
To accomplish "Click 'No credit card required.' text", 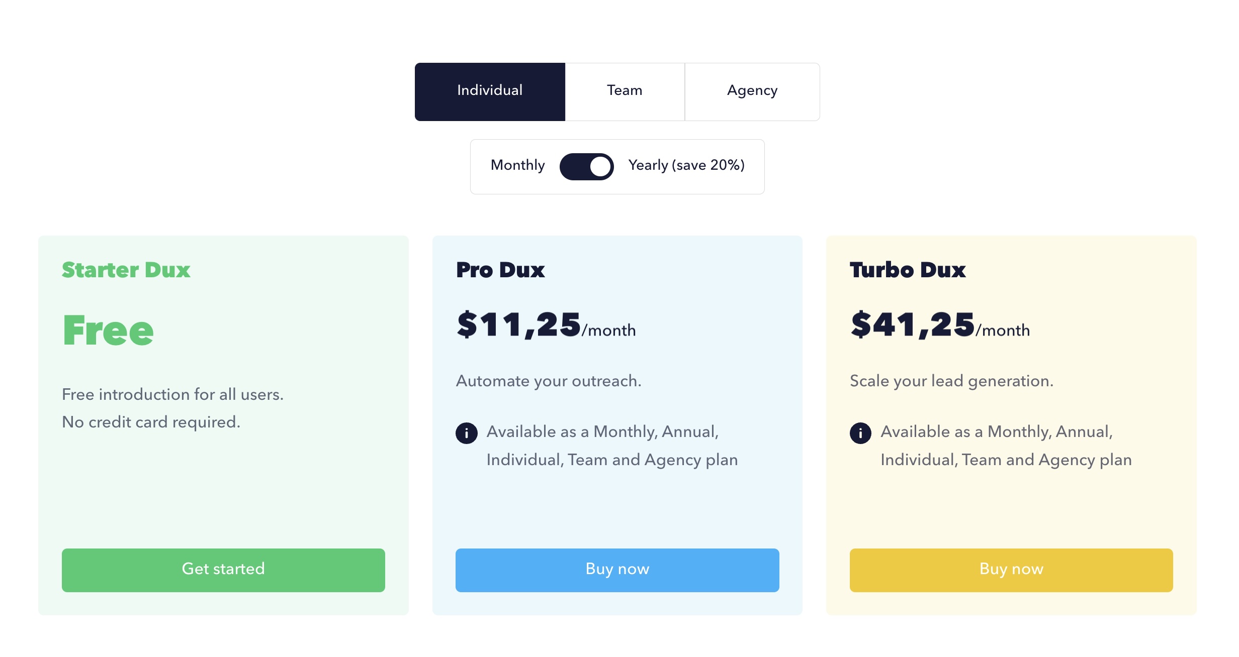I will click(151, 422).
